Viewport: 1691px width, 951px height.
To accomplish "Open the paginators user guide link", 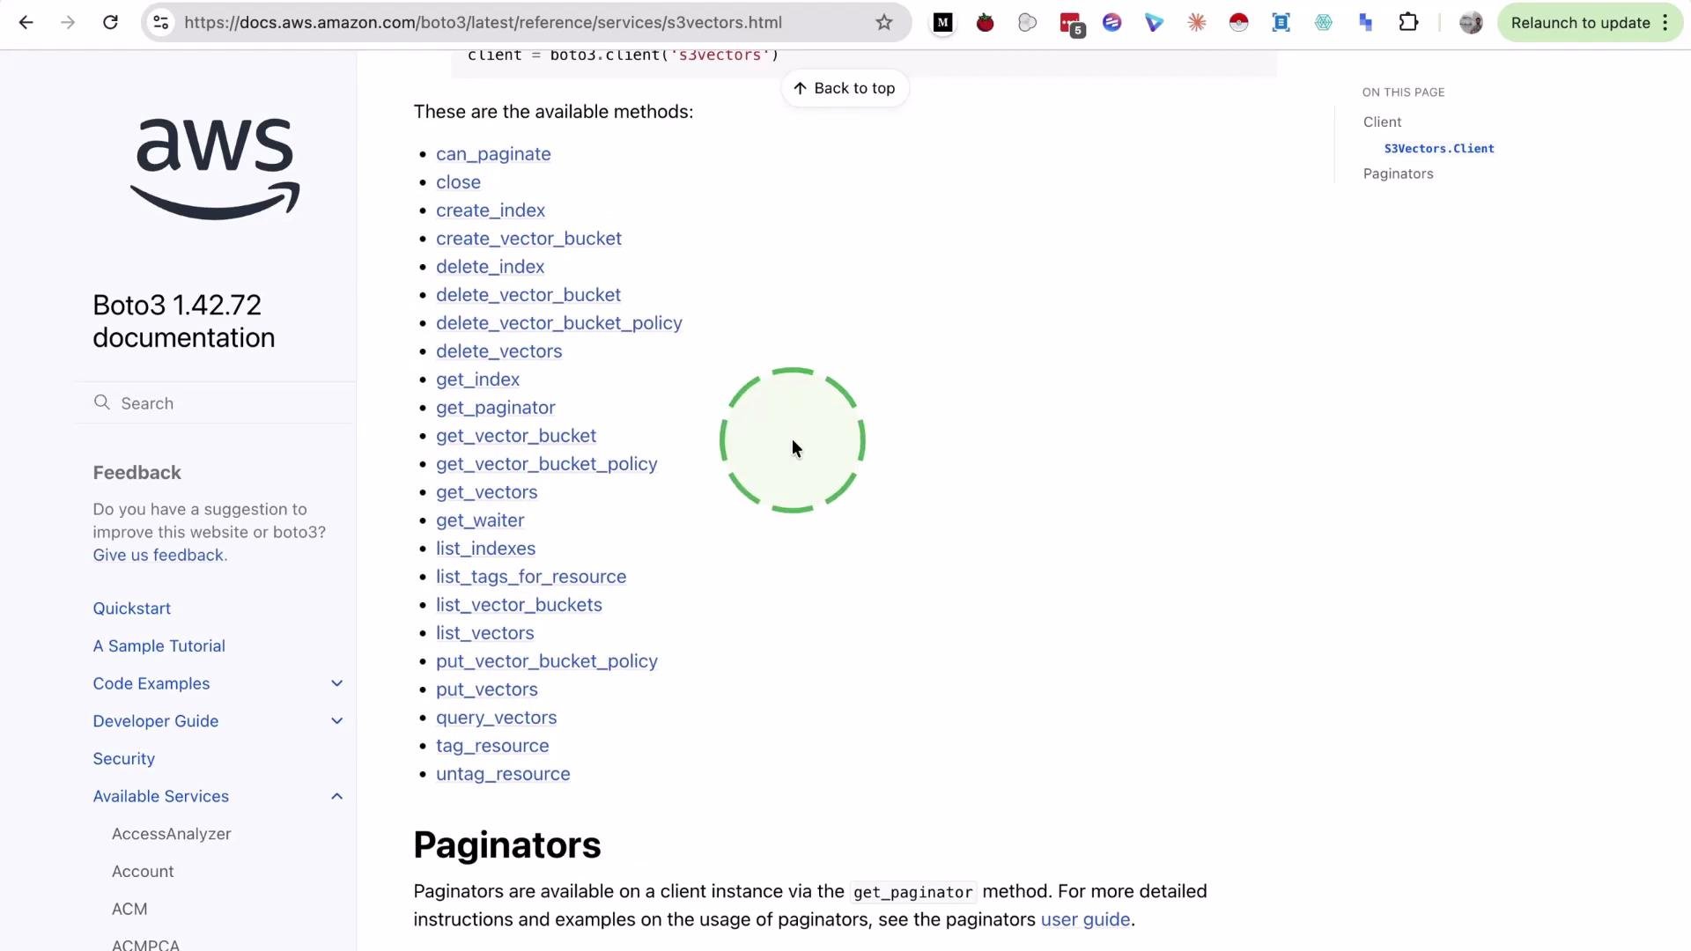I will [x=1085, y=919].
